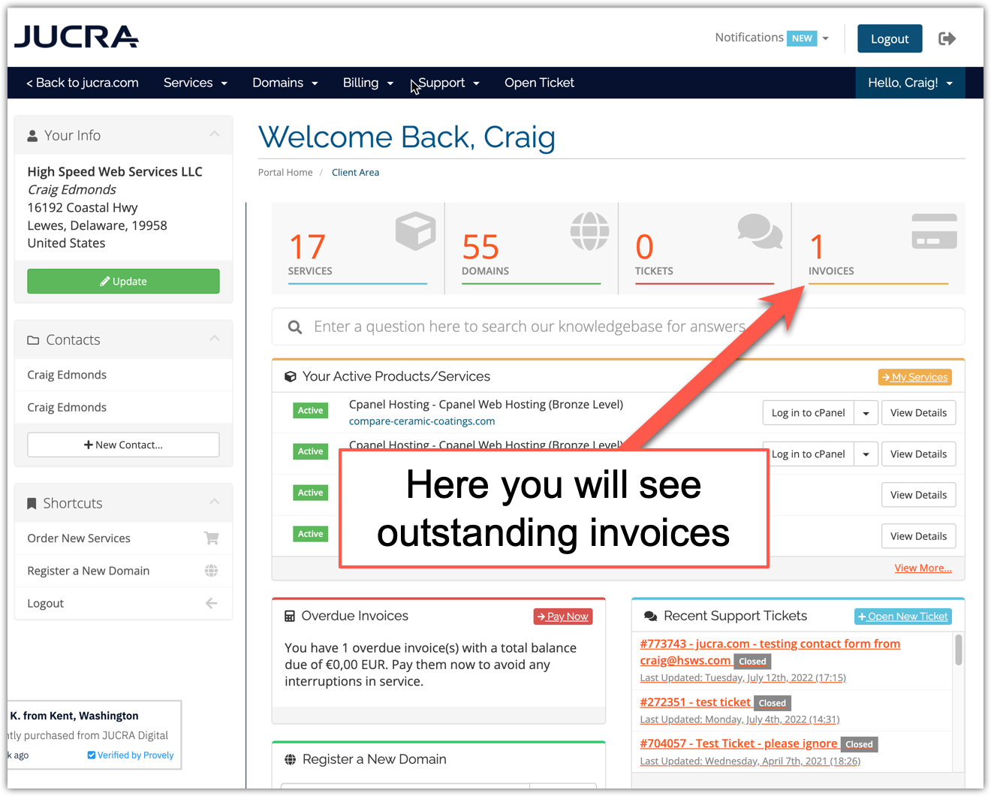Open the Billing menu

[x=368, y=83]
